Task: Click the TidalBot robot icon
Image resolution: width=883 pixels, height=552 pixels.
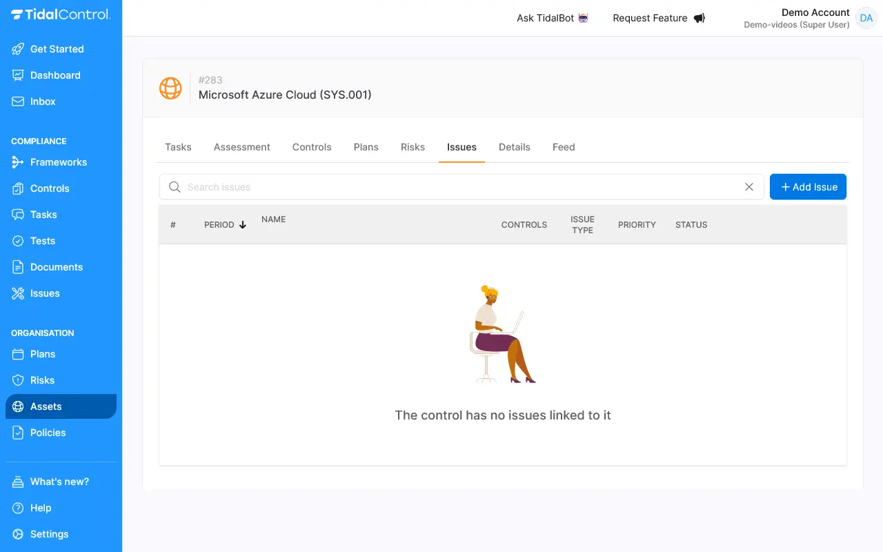Action: pos(584,18)
